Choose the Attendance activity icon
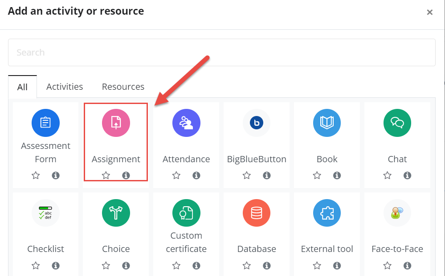 tap(186, 123)
